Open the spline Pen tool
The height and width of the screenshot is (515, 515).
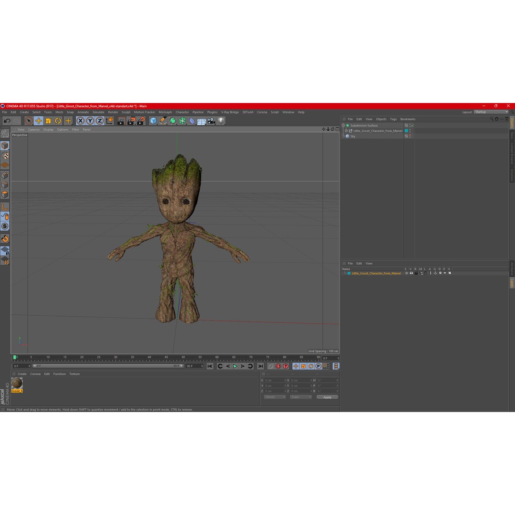[163, 121]
